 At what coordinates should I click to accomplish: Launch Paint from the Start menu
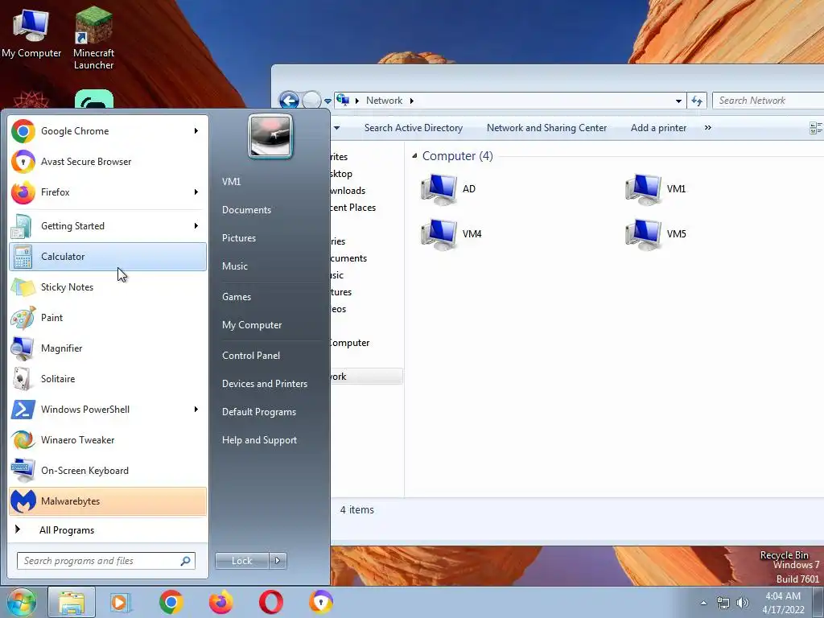pyautogui.click(x=108, y=317)
